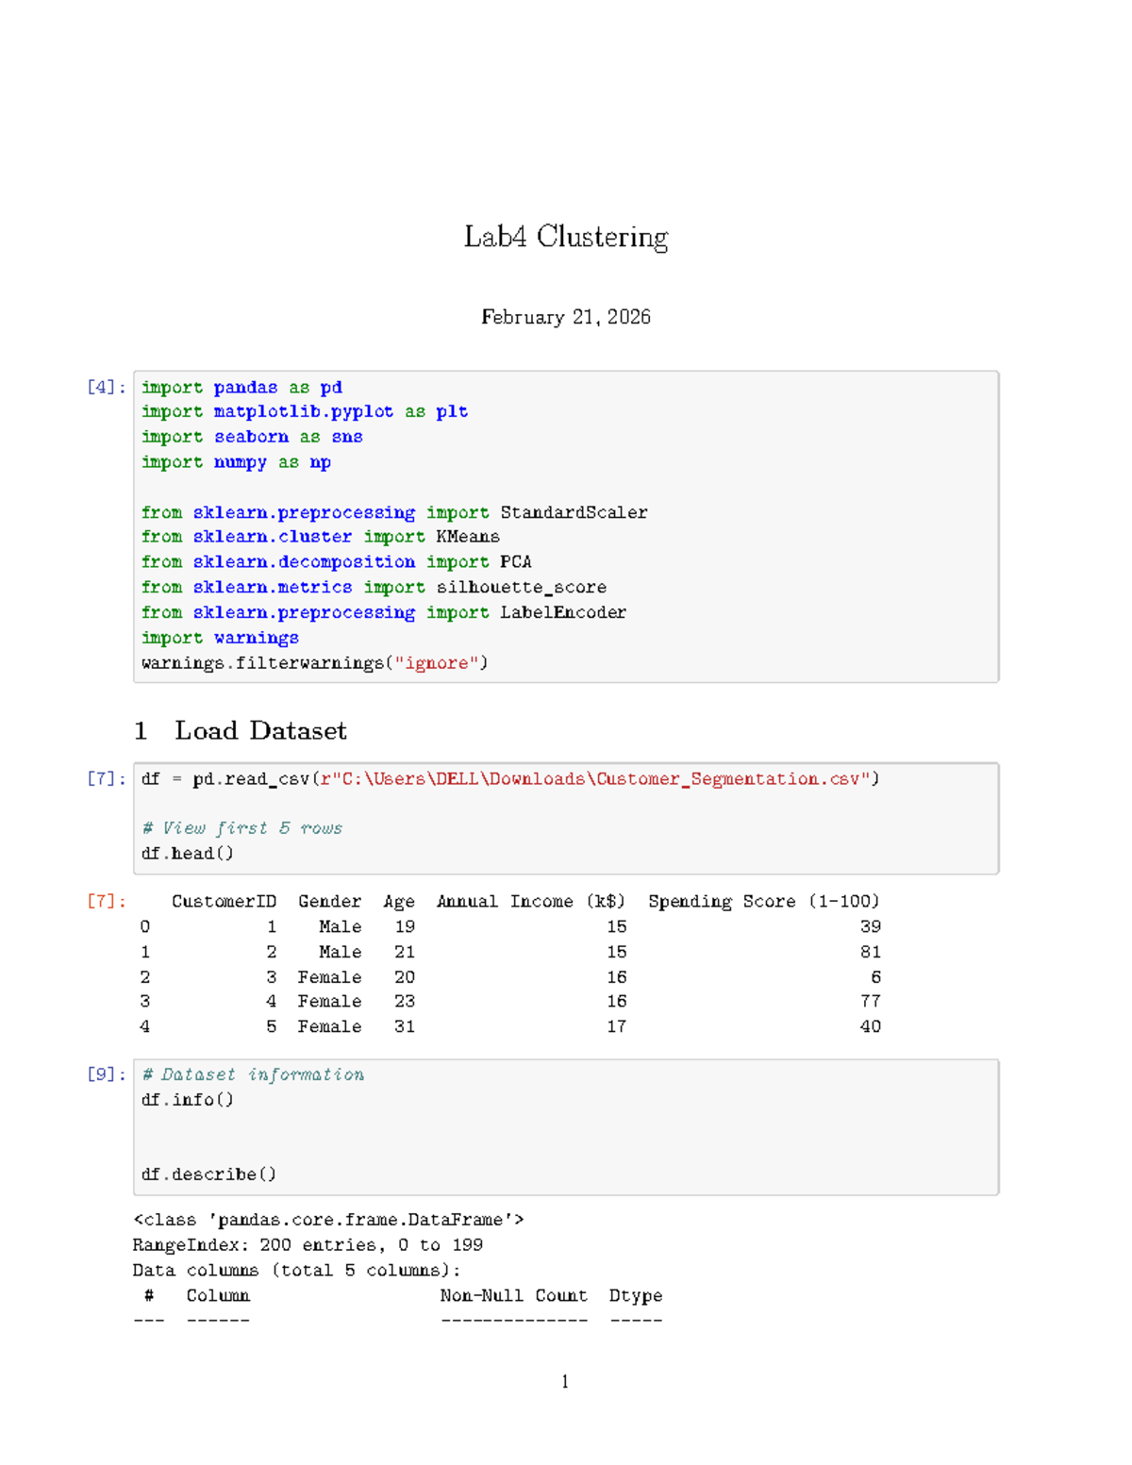Click the 'PCA' import line
The height and width of the screenshot is (1465, 1132).
click(x=337, y=562)
